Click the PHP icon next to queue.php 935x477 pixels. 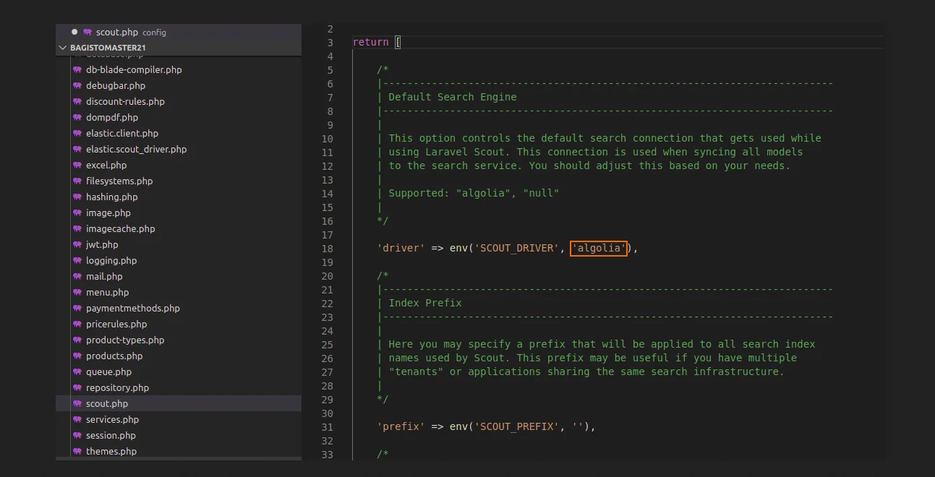pos(77,371)
